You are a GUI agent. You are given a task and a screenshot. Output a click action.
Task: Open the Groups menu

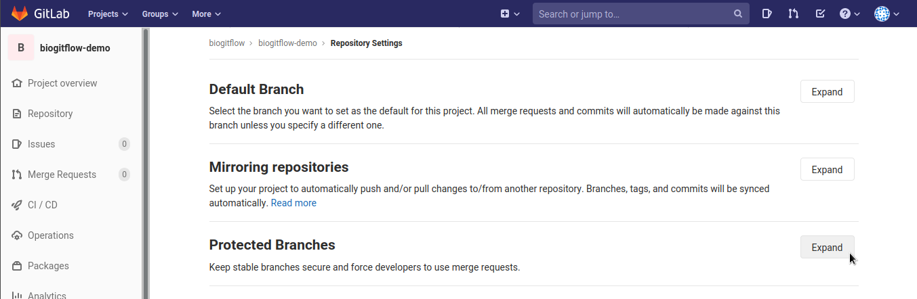click(x=160, y=14)
